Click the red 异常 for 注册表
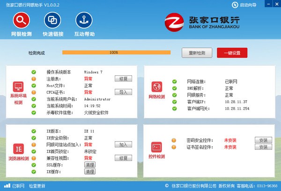This screenshot has height=191, width=281. (88, 79)
